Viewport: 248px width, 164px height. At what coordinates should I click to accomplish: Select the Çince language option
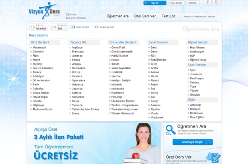[x=75, y=113]
